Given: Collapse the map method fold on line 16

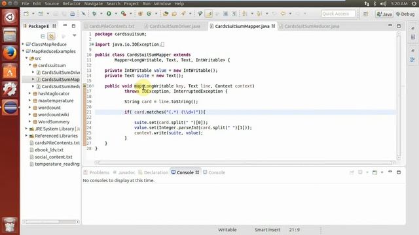Looking at the screenshot, I should coord(92,86).
